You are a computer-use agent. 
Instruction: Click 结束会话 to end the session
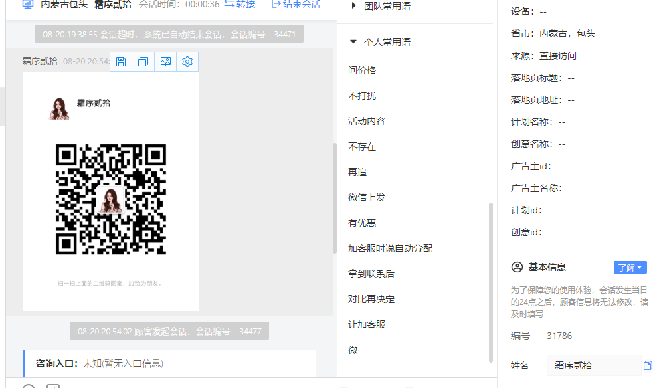(296, 4)
